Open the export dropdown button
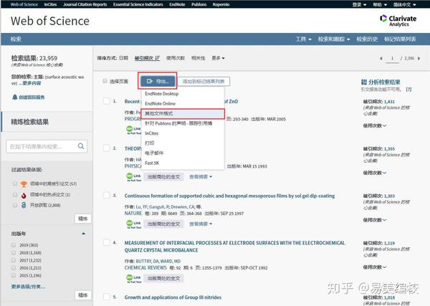Viewport: 430px width, 306px height. (158, 81)
